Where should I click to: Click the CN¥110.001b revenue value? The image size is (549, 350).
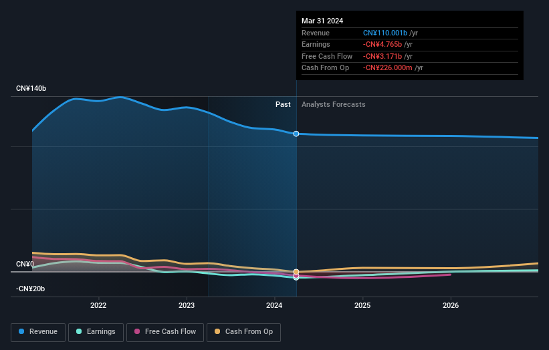point(385,33)
